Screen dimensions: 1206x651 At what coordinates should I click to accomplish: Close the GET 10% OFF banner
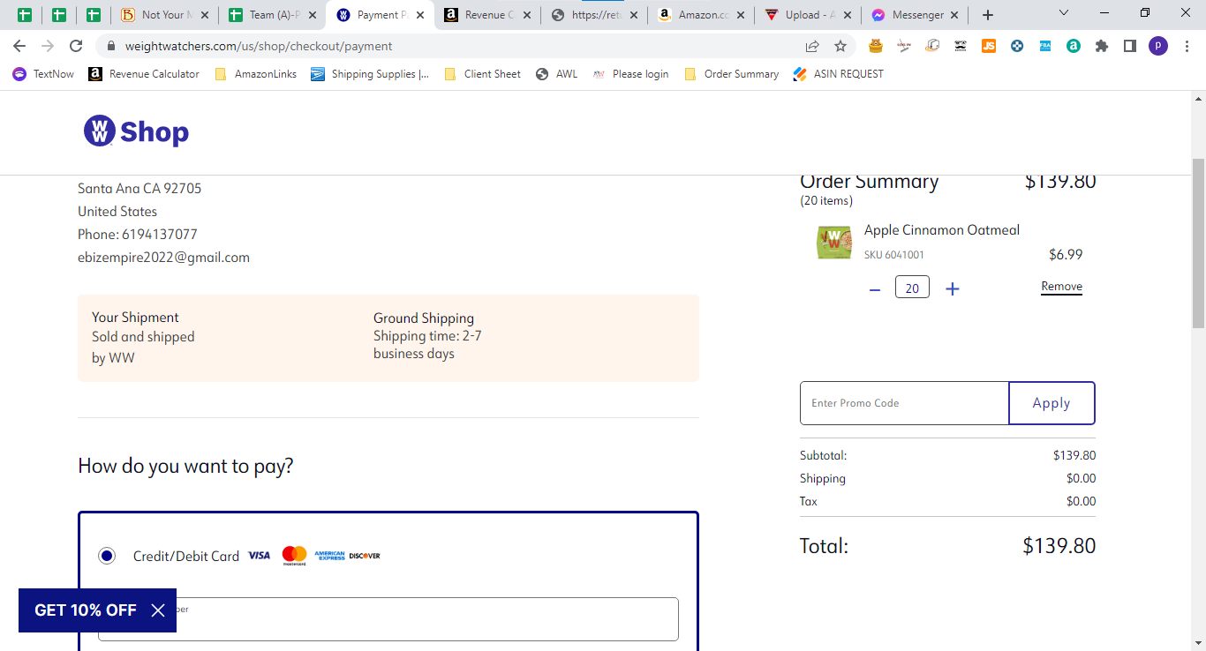pyautogui.click(x=158, y=610)
